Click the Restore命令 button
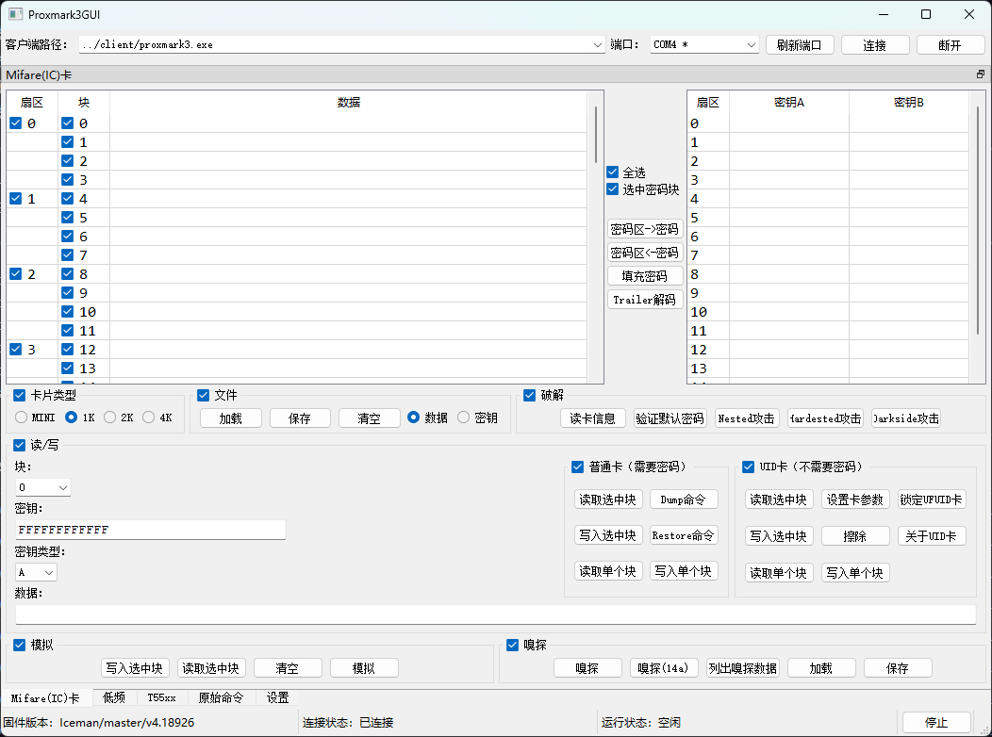Image resolution: width=992 pixels, height=737 pixels. [x=684, y=535]
